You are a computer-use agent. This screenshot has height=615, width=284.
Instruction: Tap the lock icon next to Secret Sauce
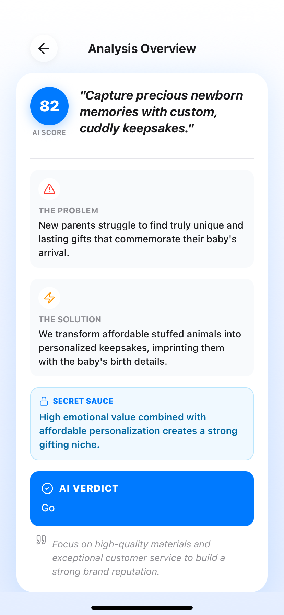click(x=44, y=401)
